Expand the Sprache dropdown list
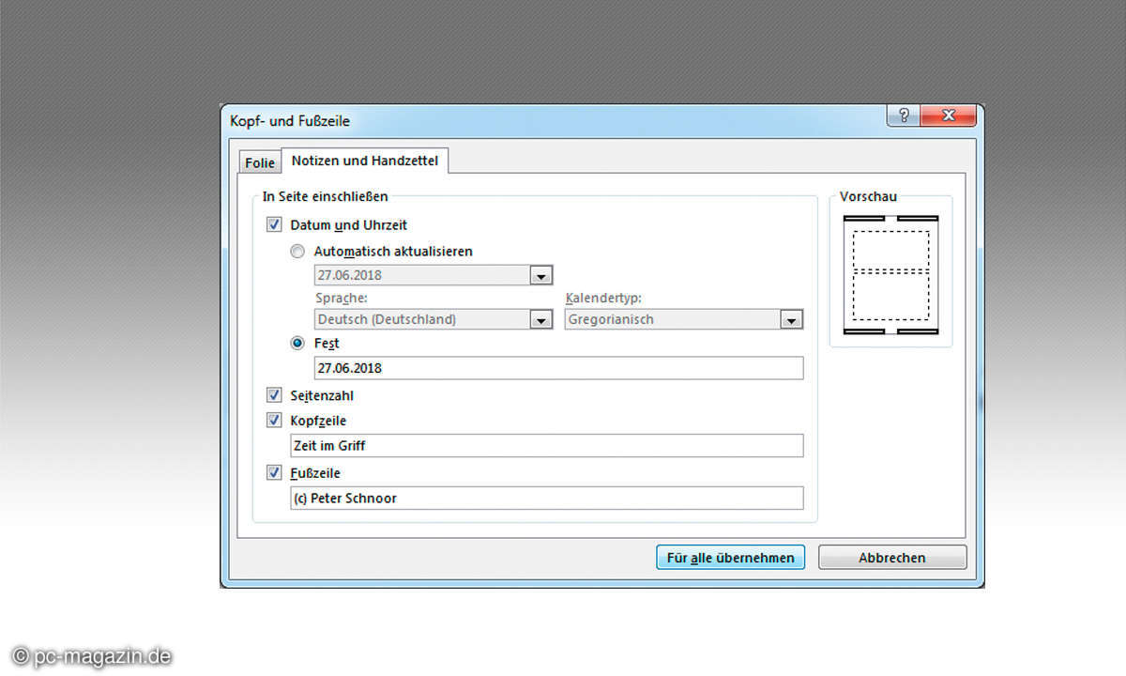Image resolution: width=1126 pixels, height=676 pixels. [x=540, y=320]
